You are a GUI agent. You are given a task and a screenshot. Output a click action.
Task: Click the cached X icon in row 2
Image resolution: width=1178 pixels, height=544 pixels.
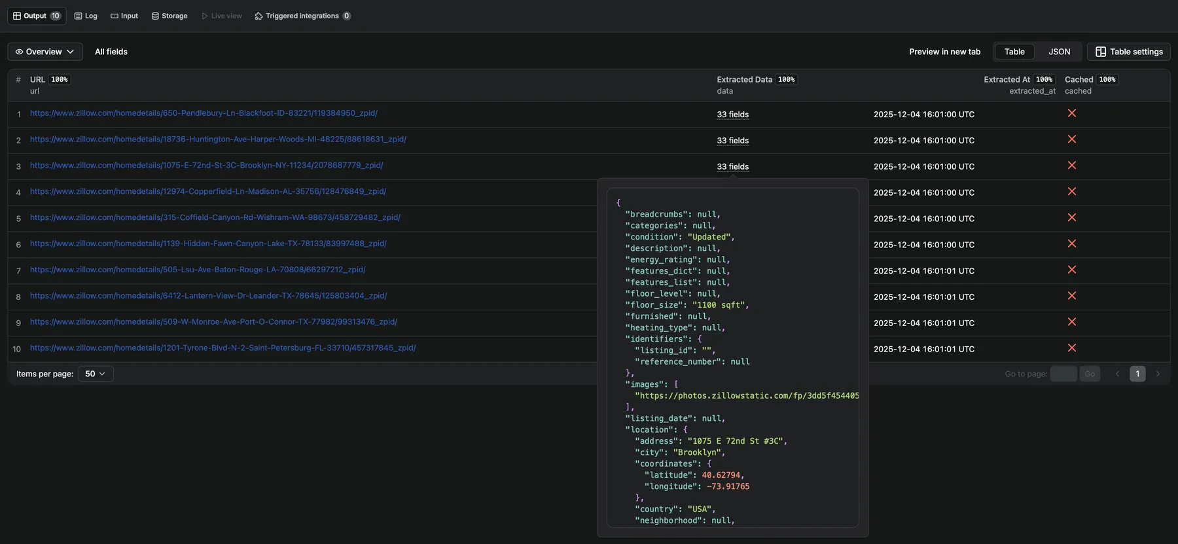click(x=1072, y=139)
